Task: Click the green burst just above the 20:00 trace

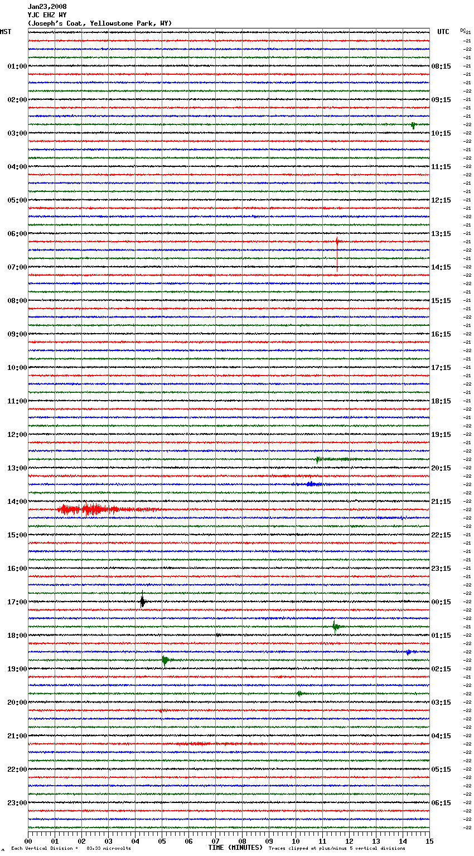Action: point(299,694)
